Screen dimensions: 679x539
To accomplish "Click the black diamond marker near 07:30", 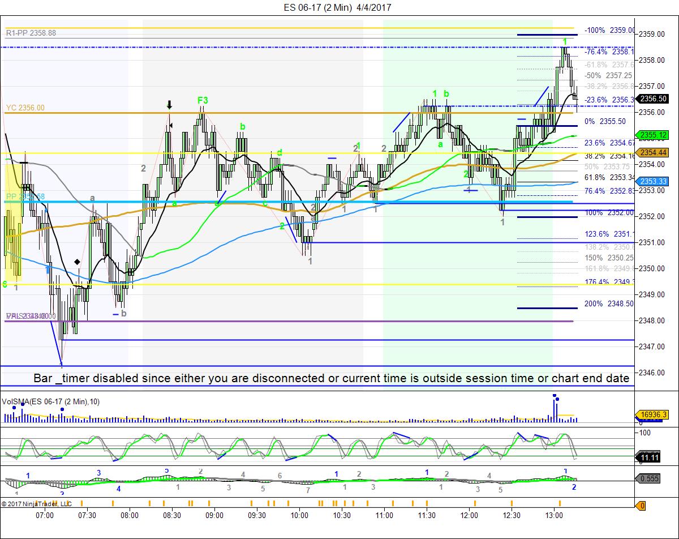I will (77, 262).
